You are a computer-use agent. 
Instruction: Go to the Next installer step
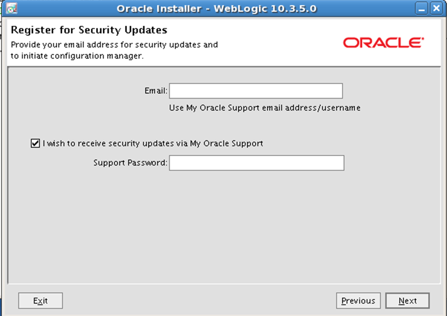[x=408, y=301]
